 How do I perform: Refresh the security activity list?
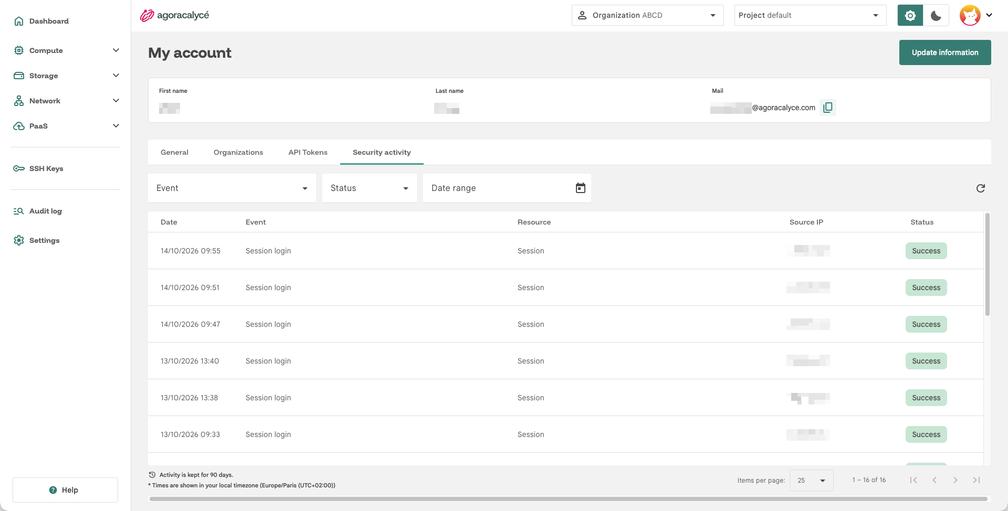click(980, 188)
